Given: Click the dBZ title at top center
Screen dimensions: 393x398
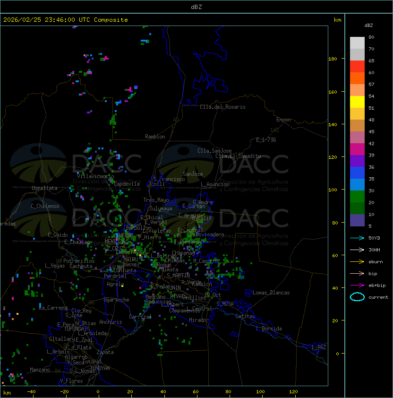Looking at the screenshot, I should point(196,7).
